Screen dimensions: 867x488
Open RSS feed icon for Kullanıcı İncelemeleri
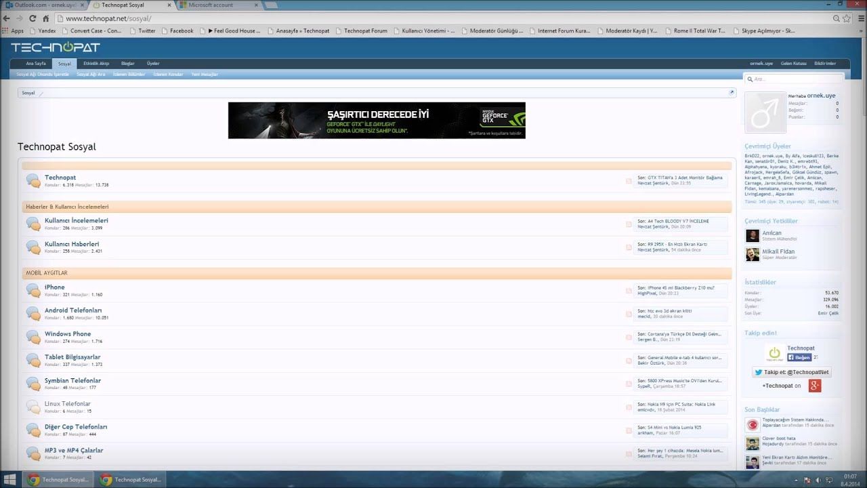pyautogui.click(x=629, y=224)
